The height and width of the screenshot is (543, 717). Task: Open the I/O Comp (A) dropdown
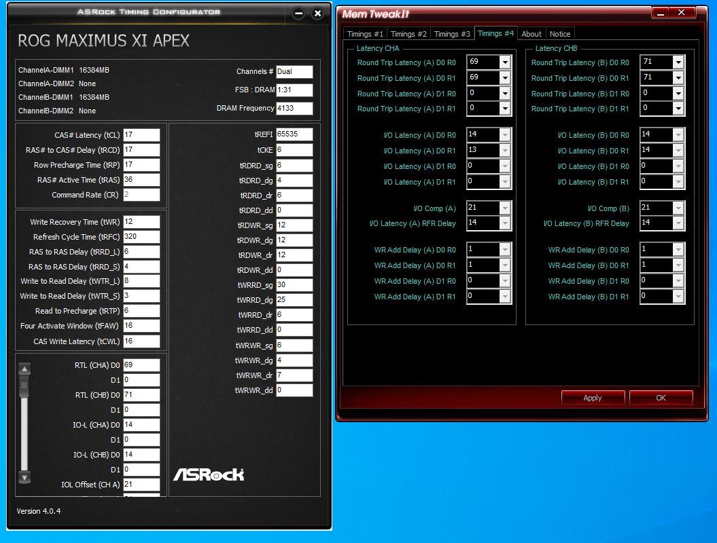[x=505, y=208]
